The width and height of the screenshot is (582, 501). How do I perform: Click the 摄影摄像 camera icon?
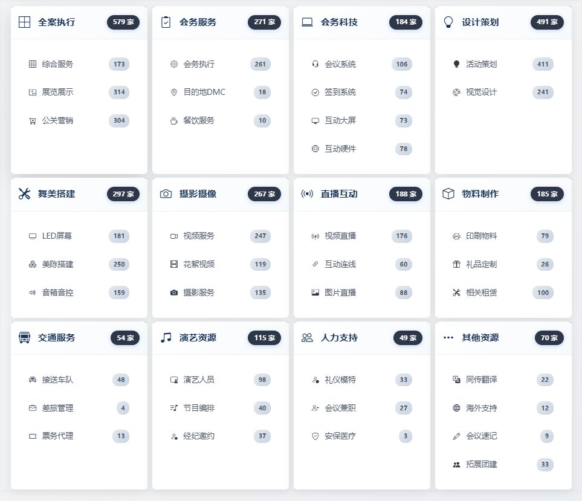(166, 194)
